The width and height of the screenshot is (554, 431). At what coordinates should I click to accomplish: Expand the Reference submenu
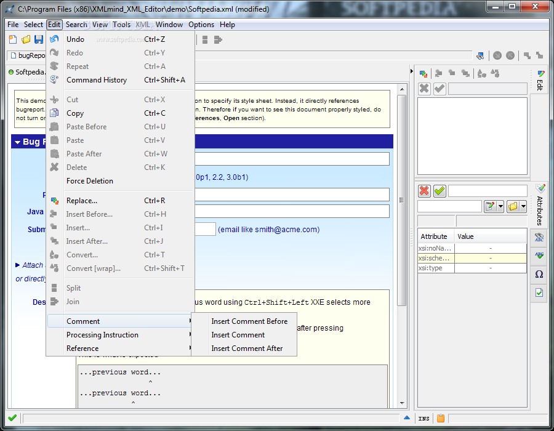coord(119,348)
